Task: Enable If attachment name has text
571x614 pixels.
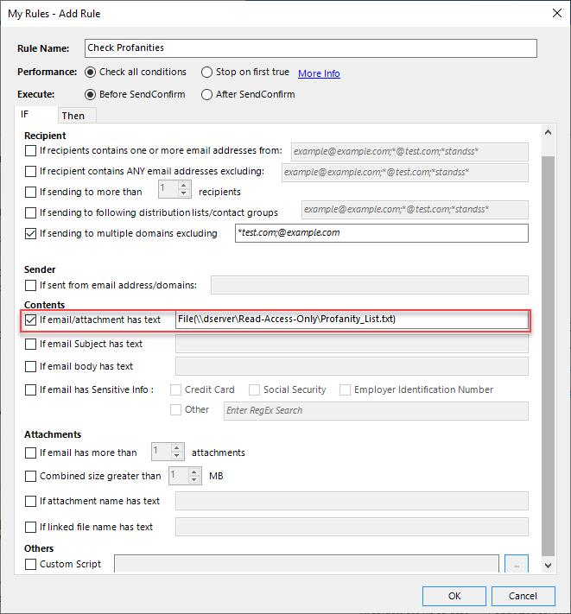Action: [30, 501]
